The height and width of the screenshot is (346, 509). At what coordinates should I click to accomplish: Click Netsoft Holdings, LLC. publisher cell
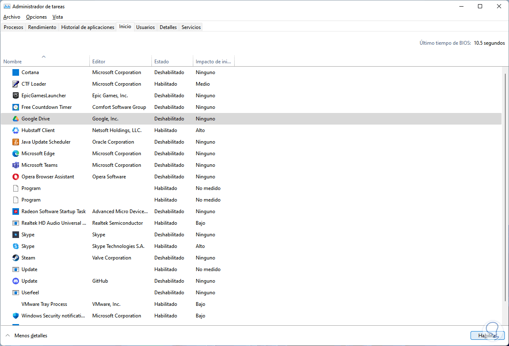[x=117, y=130]
